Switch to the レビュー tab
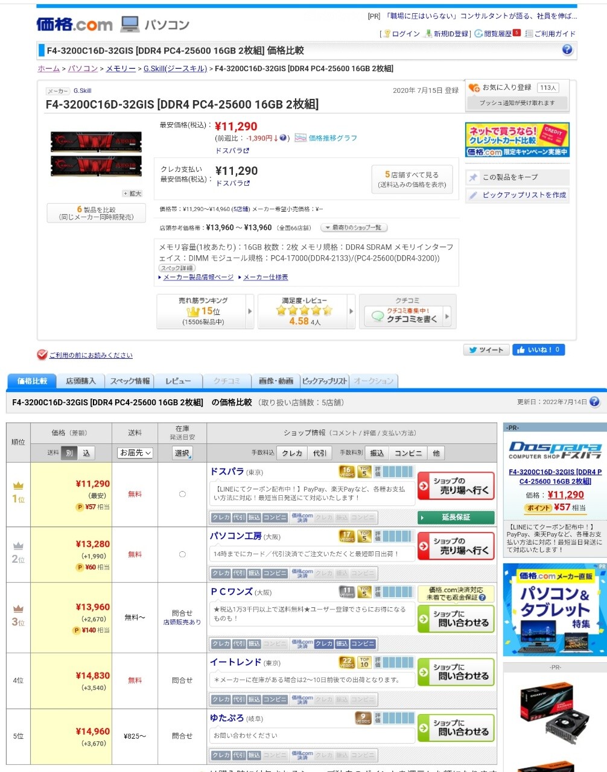607x772 pixels. [x=178, y=381]
